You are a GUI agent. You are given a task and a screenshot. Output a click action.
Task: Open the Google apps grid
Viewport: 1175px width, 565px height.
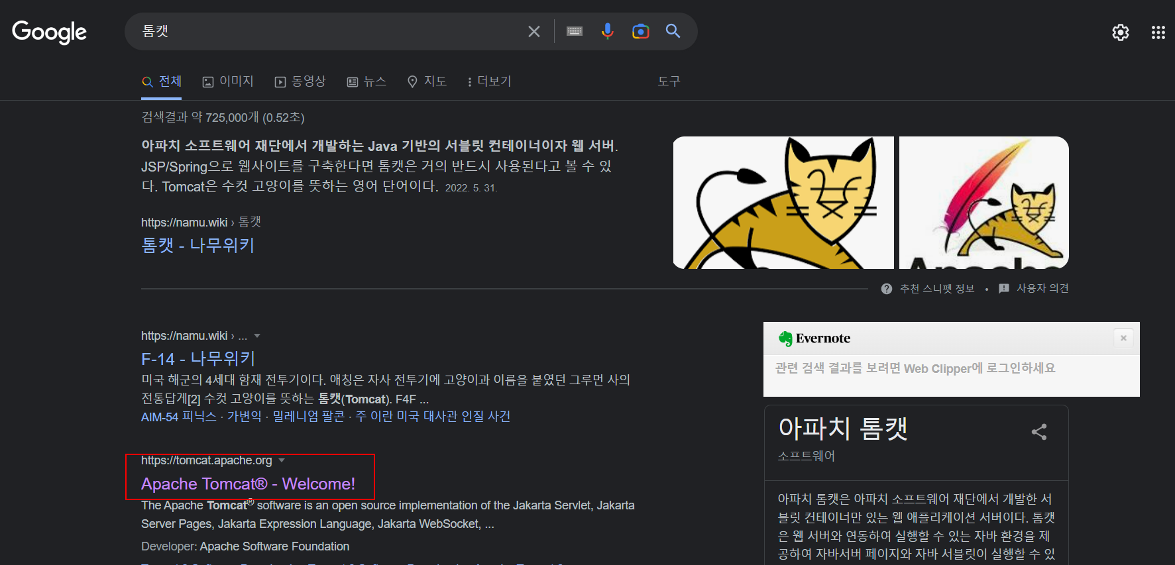(x=1158, y=32)
